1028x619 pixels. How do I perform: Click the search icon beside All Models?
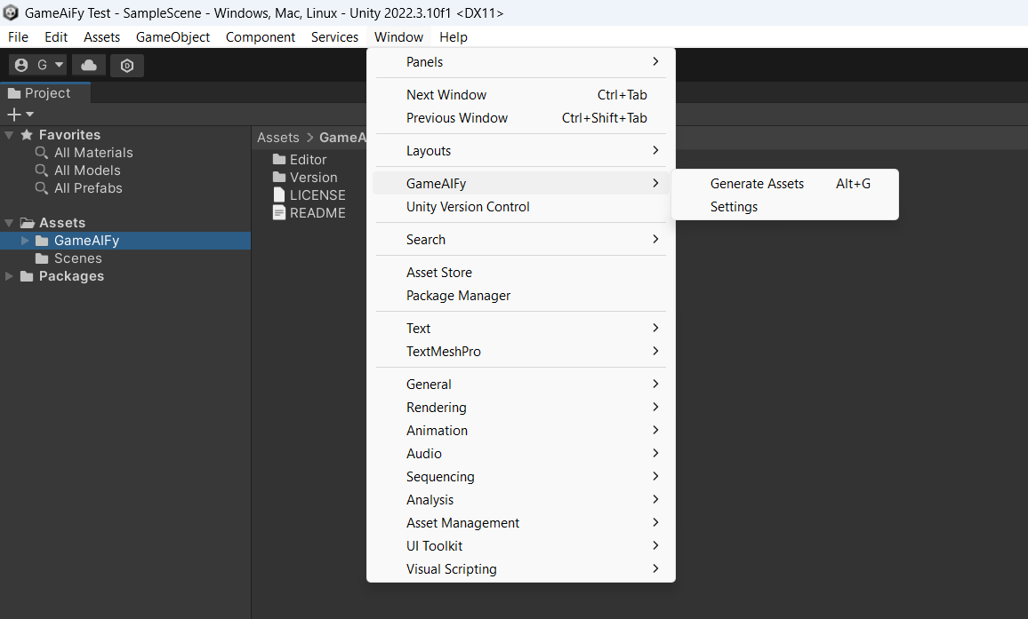point(41,171)
